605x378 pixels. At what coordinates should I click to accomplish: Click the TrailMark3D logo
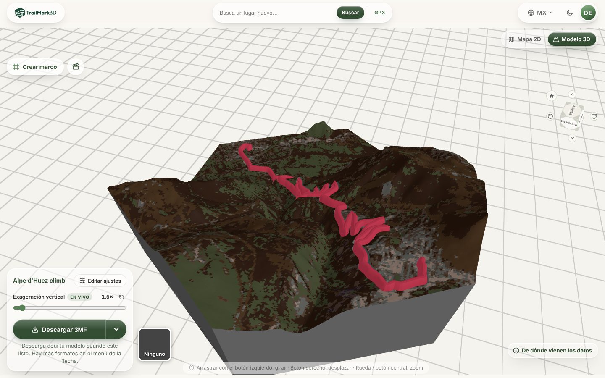pos(35,13)
